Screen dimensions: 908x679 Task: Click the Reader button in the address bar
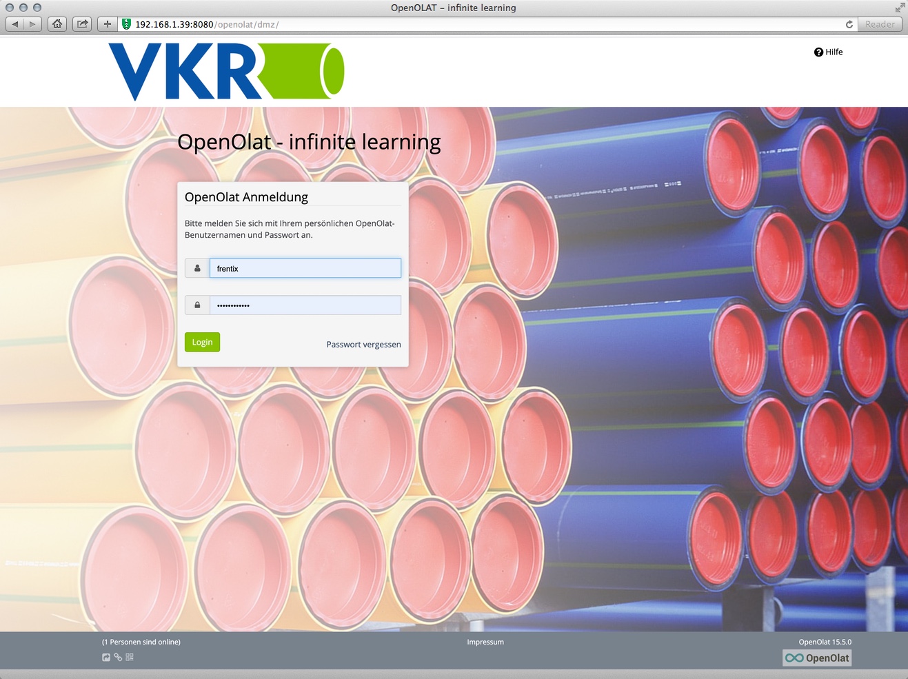click(880, 24)
